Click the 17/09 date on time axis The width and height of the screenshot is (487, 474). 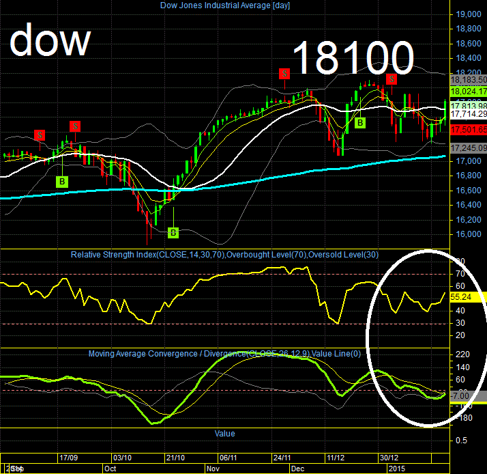(69, 458)
